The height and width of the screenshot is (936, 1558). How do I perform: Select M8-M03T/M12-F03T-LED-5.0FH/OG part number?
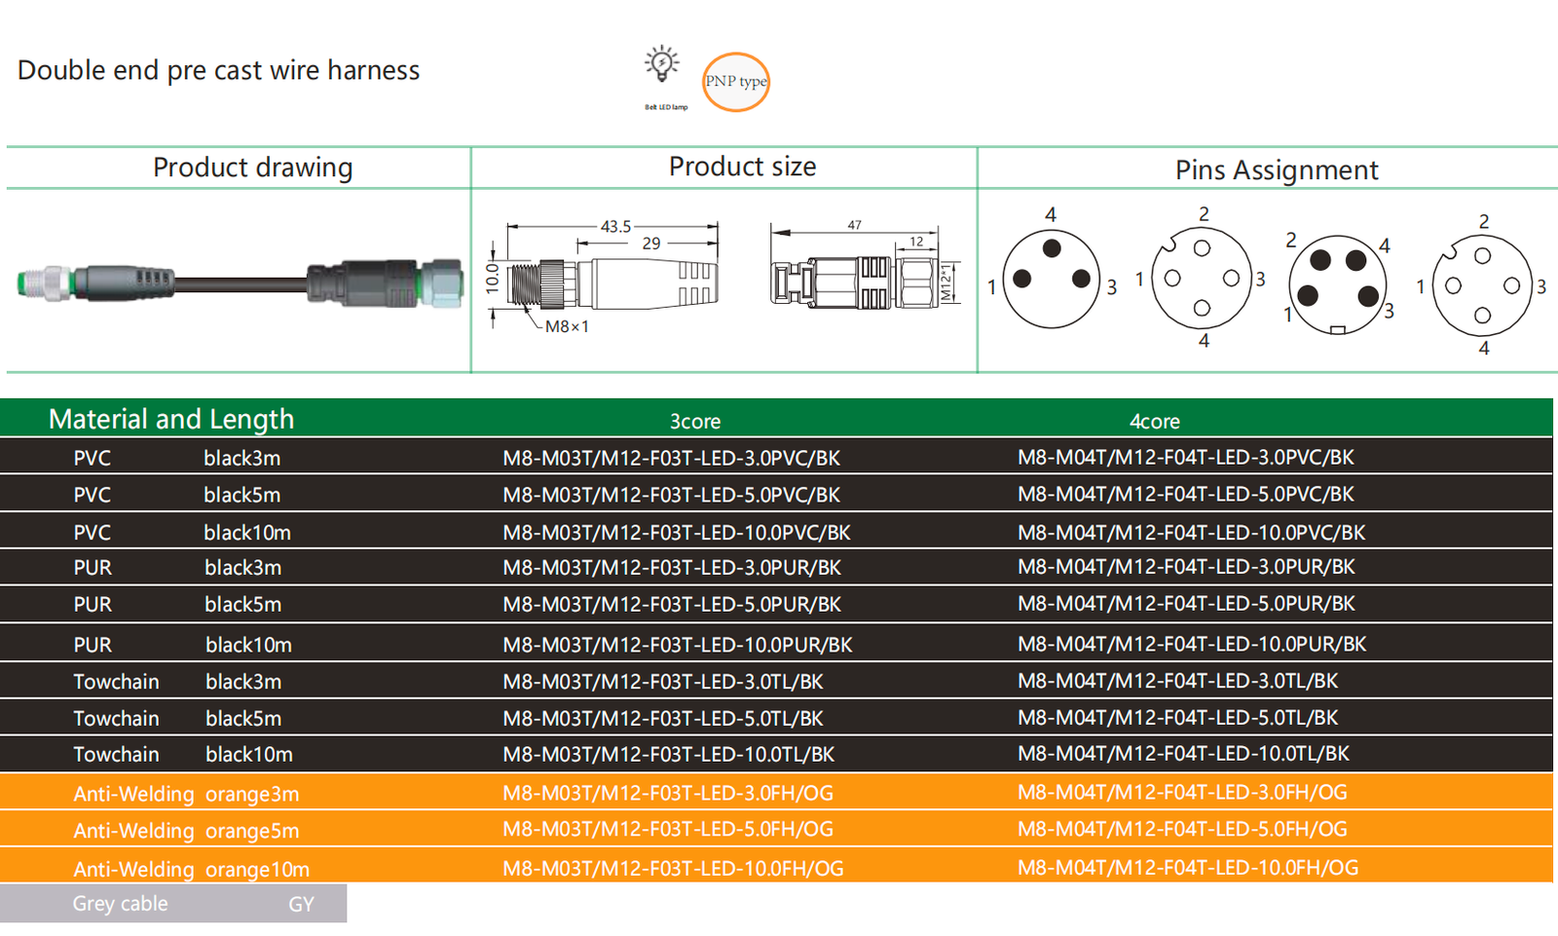[668, 829]
